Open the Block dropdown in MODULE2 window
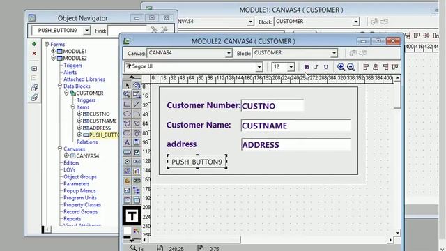Viewport: 446px width, 251px height. coord(334,53)
